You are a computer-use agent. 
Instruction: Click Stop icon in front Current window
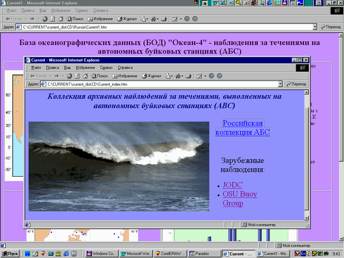point(69,76)
